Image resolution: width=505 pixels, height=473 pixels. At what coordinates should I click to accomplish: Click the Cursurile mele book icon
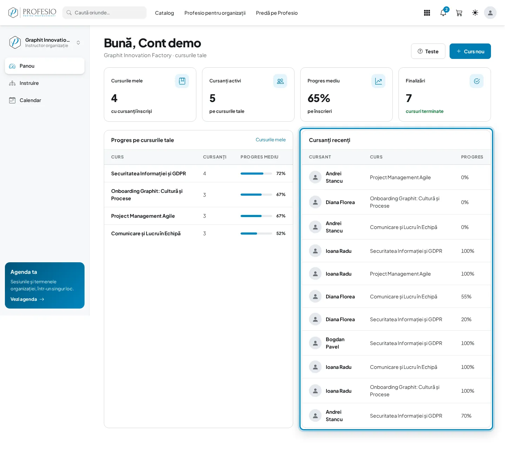point(182,81)
